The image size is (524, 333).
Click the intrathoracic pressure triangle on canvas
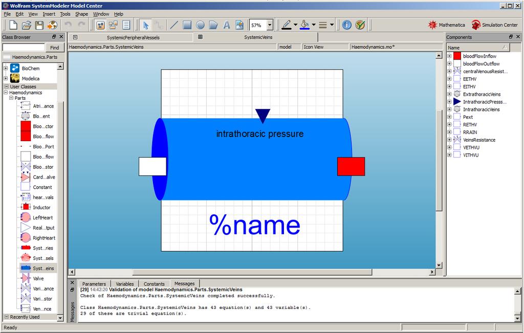click(263, 116)
